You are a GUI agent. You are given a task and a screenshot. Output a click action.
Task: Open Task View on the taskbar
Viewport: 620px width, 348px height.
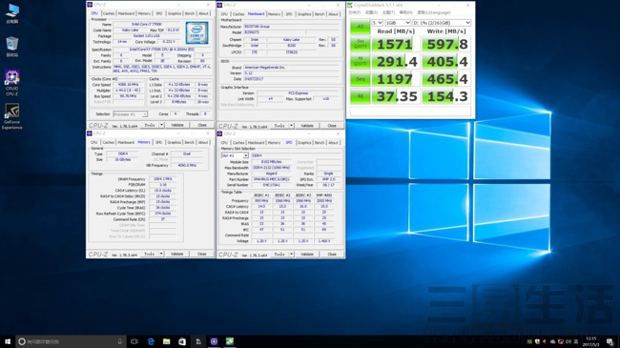point(134,341)
